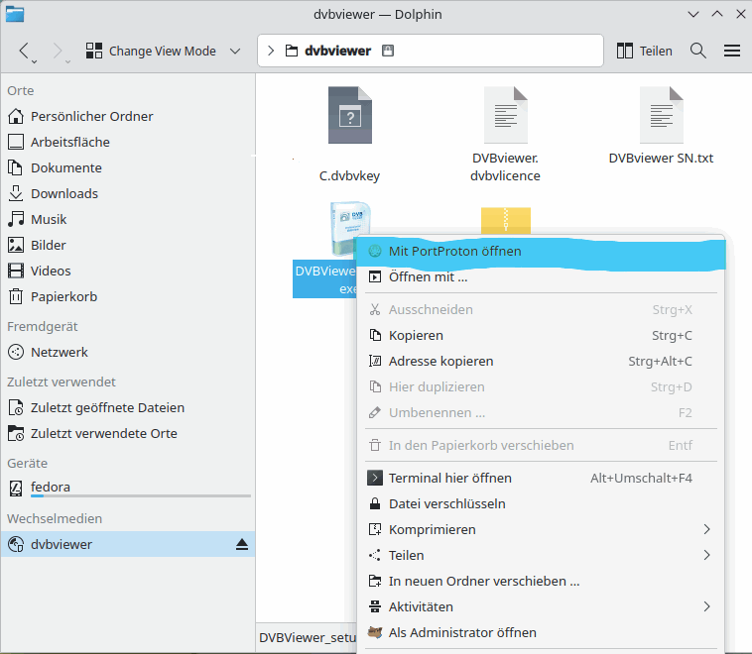Show Zuletzt geöffnete Dateien

(128, 407)
